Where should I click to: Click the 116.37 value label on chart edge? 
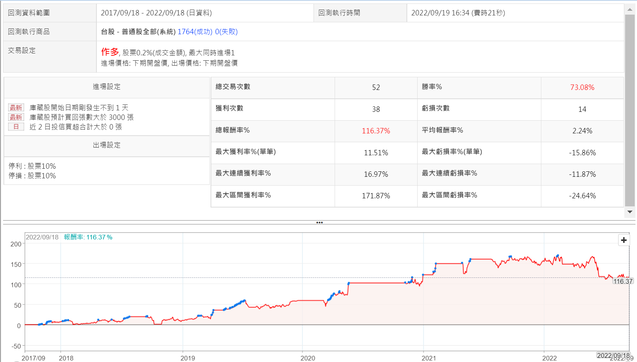coord(622,281)
